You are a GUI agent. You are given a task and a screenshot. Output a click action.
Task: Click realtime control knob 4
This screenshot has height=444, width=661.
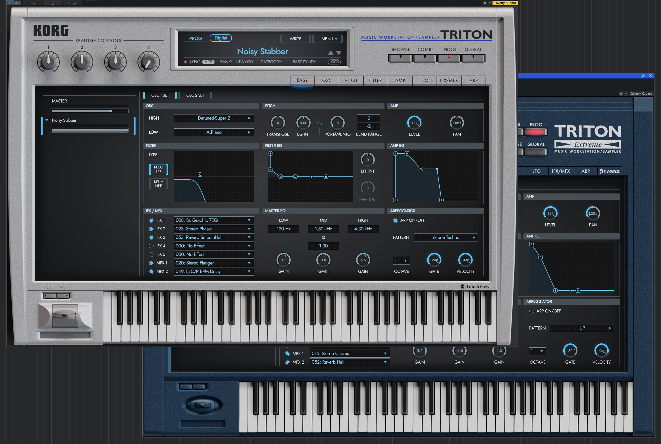pyautogui.click(x=149, y=62)
